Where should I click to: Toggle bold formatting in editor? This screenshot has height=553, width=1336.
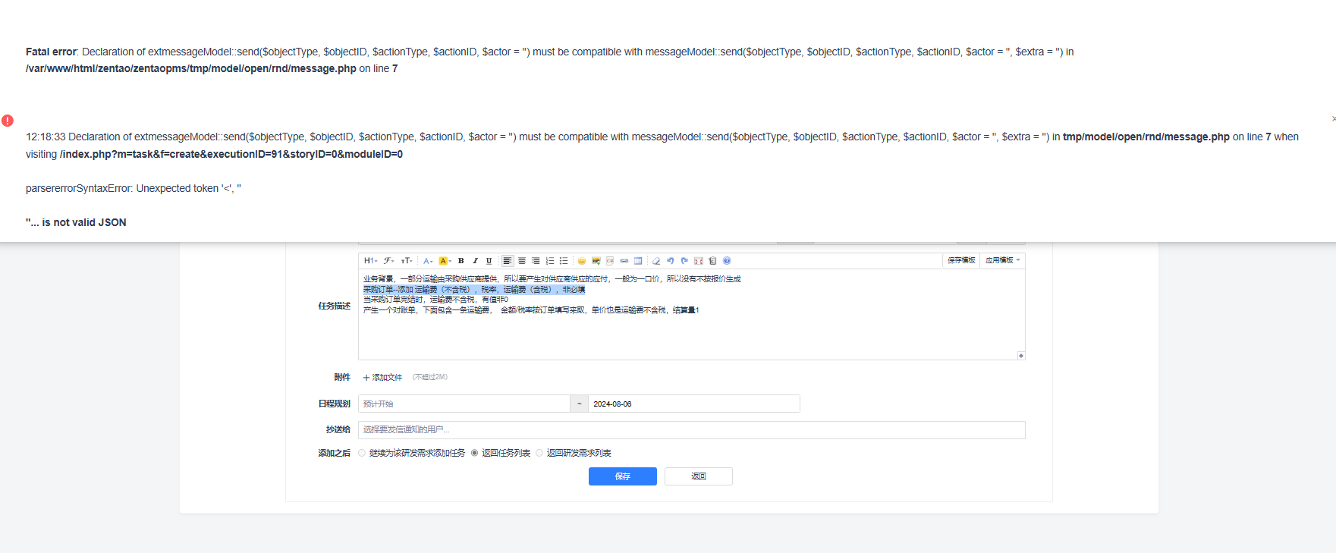[461, 261]
